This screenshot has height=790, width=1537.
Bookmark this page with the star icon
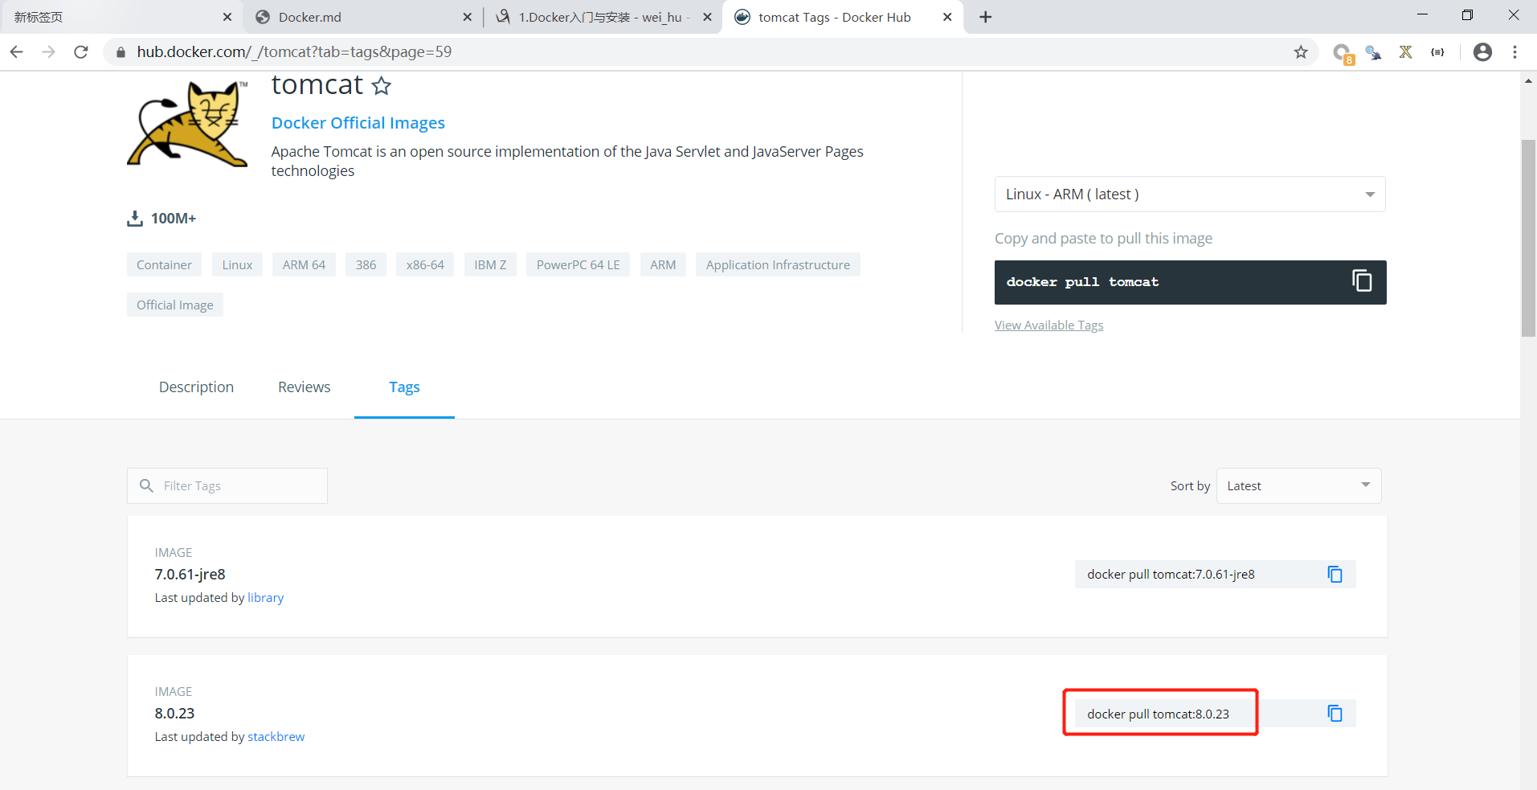1301,52
